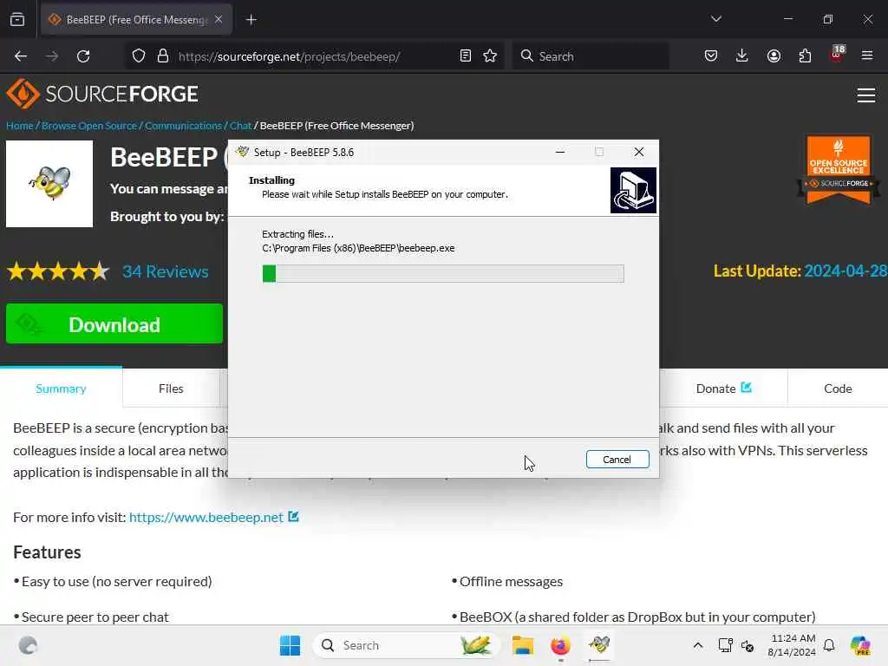Open the notifications bell icon

tap(829, 645)
